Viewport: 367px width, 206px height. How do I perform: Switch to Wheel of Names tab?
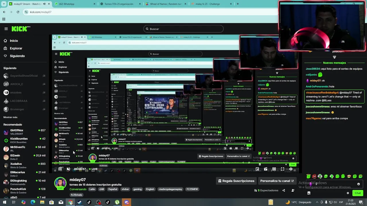pos(166,4)
